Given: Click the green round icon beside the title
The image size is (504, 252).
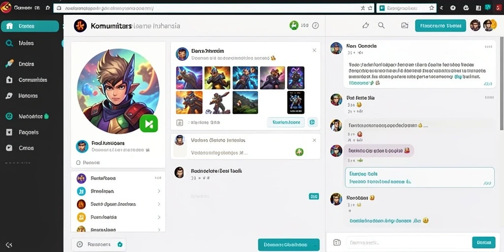Looking at the screenshot, I should pos(294,26).
